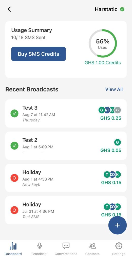Click the green verified badge beside Harstatic
132x260 pixels.
pos(122,9)
